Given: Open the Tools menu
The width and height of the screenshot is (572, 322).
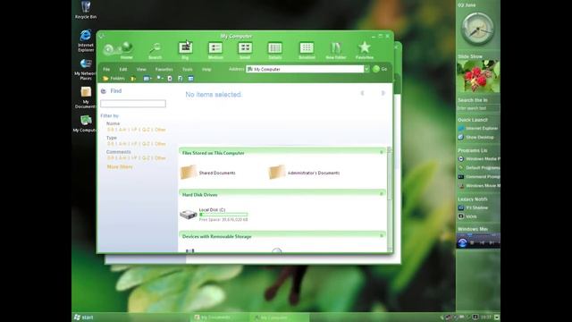Looking at the screenshot, I should pyautogui.click(x=188, y=70).
